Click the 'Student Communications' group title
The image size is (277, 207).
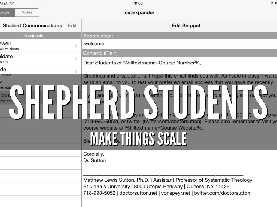point(32,26)
